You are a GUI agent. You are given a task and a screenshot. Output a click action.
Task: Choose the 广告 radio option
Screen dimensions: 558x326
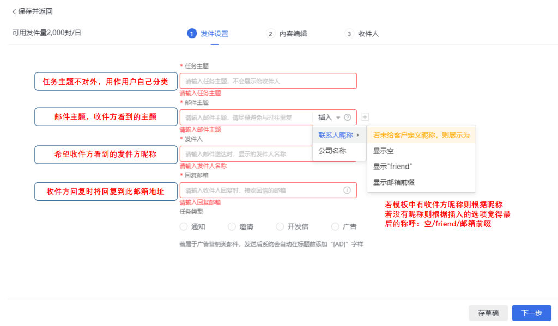335,226
